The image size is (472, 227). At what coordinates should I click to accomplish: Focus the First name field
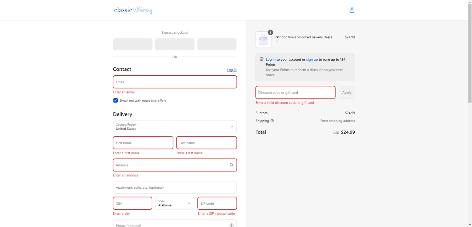point(143,143)
